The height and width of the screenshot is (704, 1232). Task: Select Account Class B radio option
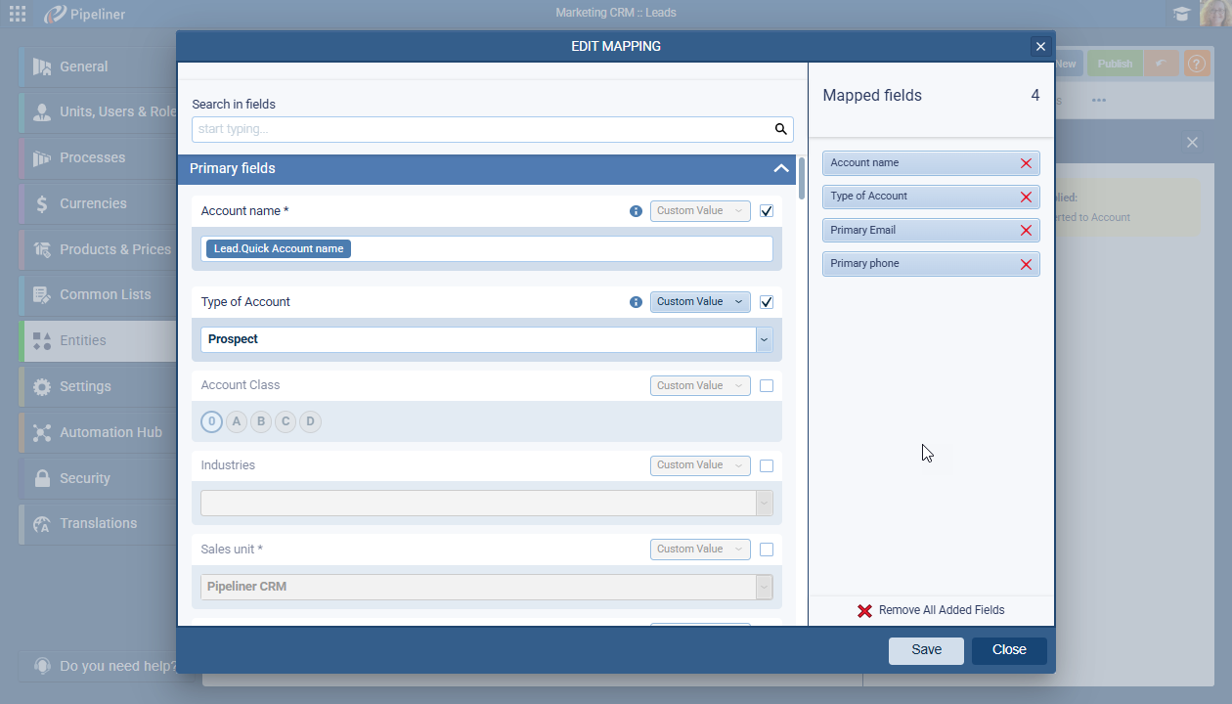[x=261, y=422]
